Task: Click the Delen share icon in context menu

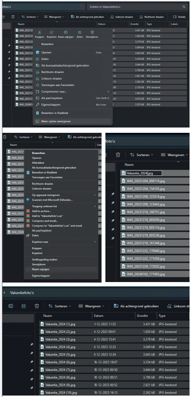Action: coord(80,32)
